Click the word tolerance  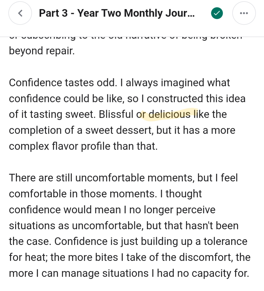coord(225,241)
